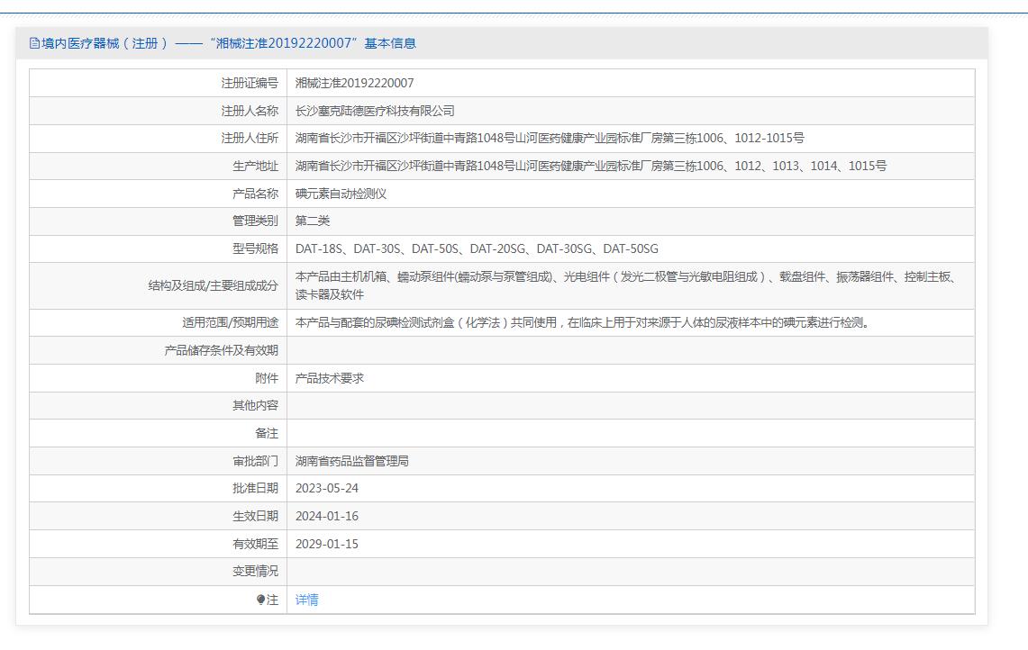This screenshot has height=650, width=1028.
Task: Click the registration number 湘械注准20192220007 value
Action: point(354,83)
